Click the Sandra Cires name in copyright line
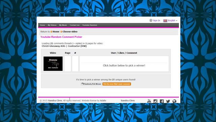Image resolution: width=216 pixels, height=122 pixels. click(55, 101)
